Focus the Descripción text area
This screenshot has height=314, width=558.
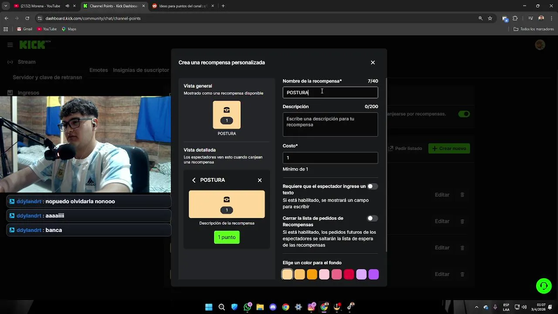pos(330,125)
